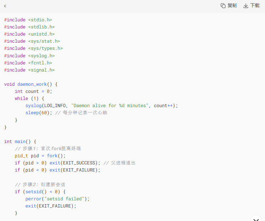The image size is (265, 221).
Task: Click "exit(EXIT_SUCCESS);" on the pid > 0 line
Action: 75,163
